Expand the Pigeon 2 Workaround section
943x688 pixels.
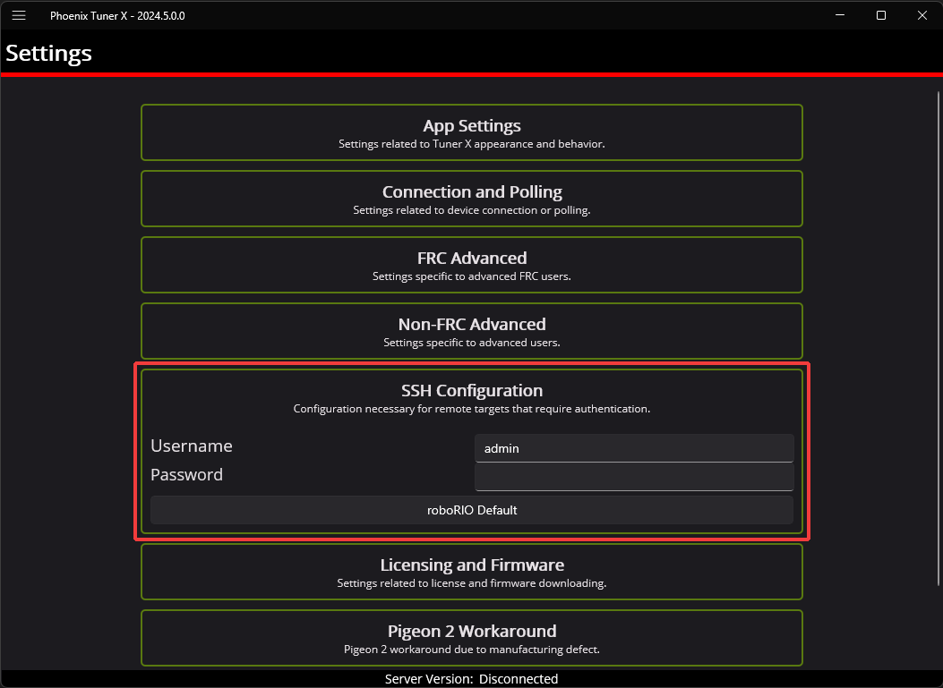(x=471, y=638)
